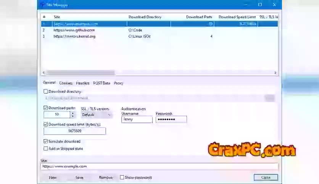Switch to the General tab

49,82
